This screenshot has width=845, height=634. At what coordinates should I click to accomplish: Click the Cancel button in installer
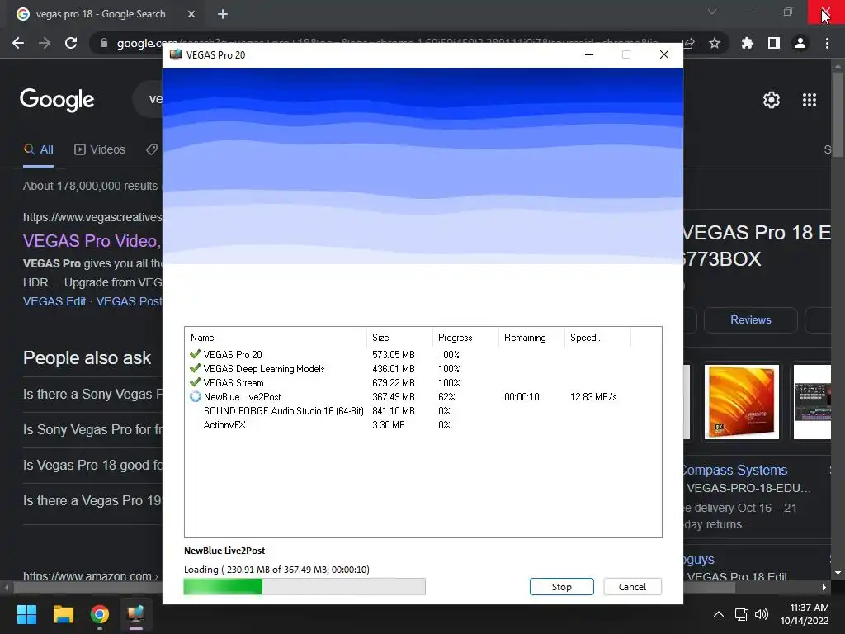632,587
